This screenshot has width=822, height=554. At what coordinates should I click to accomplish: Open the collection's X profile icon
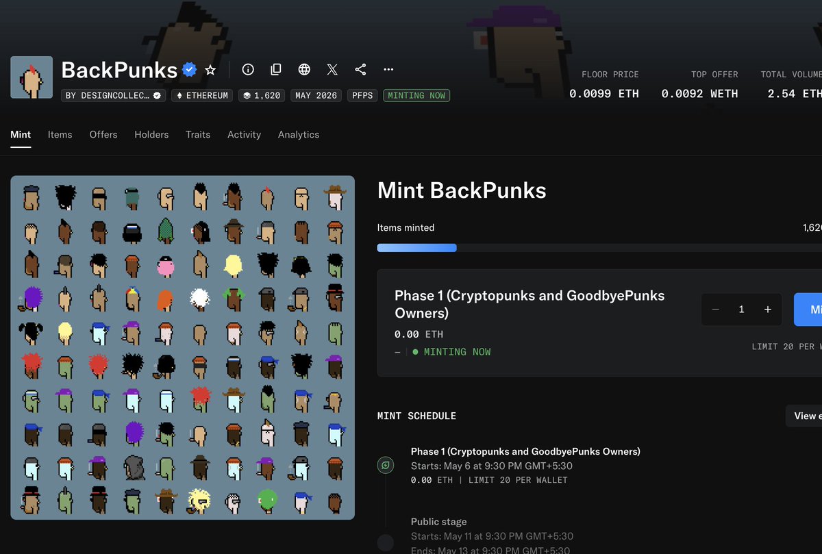(332, 70)
